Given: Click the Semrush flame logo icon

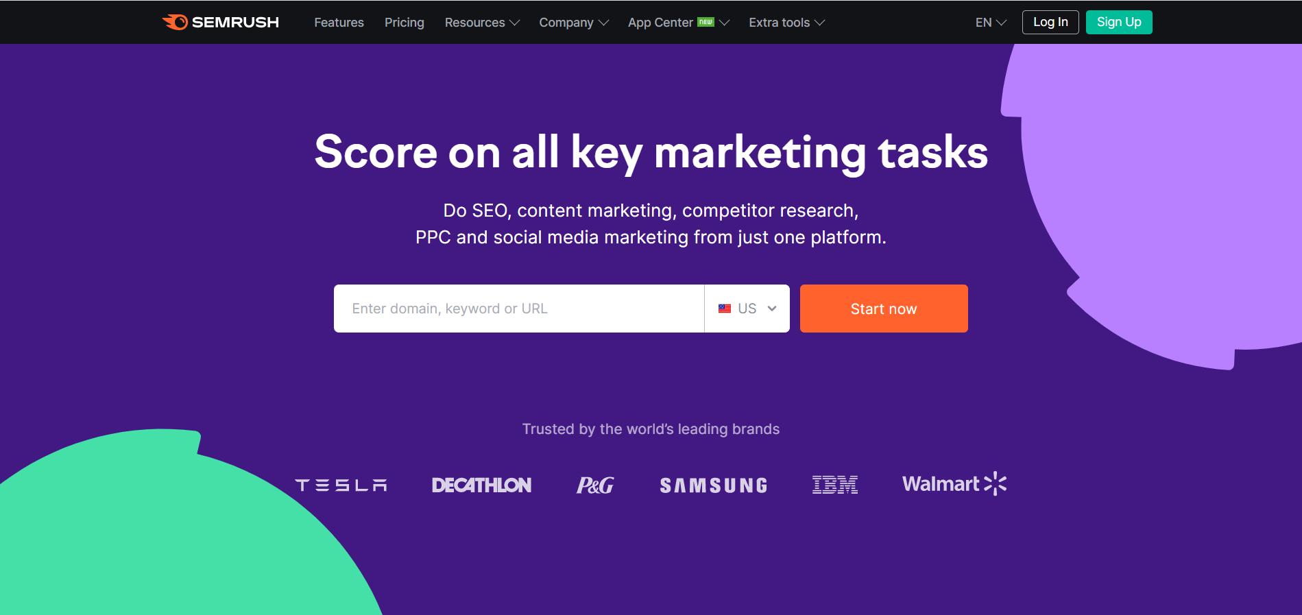Looking at the screenshot, I should [175, 22].
